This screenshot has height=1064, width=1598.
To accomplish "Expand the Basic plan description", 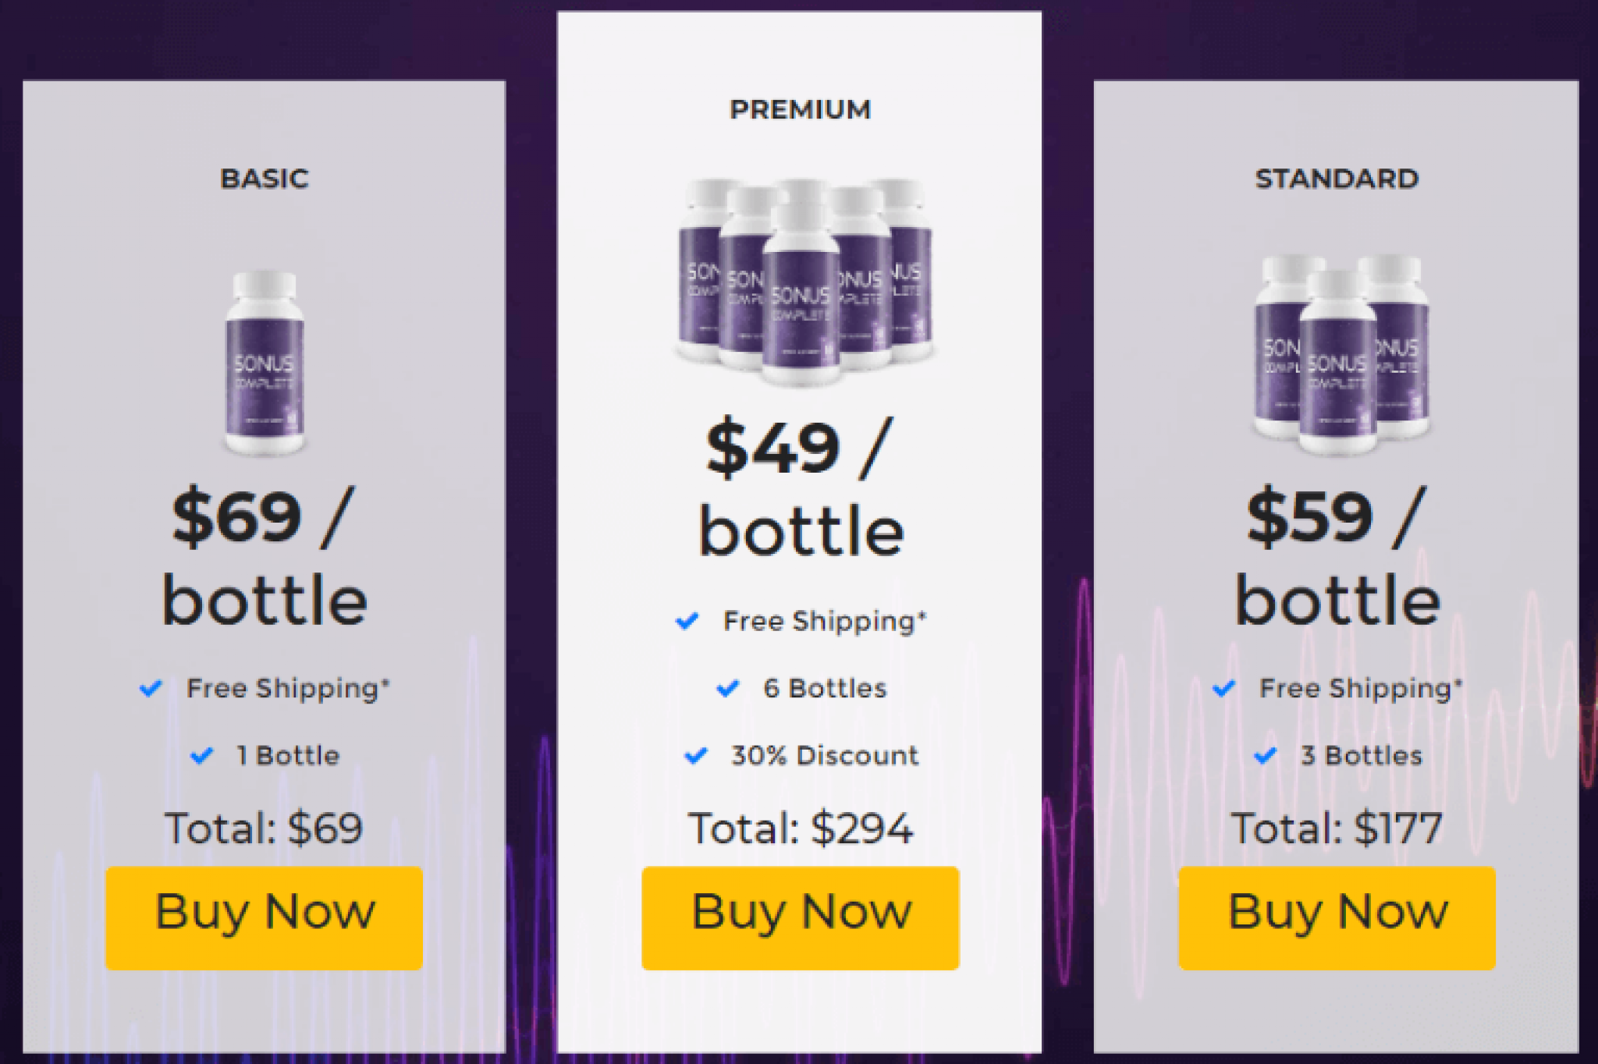I will [x=264, y=178].
